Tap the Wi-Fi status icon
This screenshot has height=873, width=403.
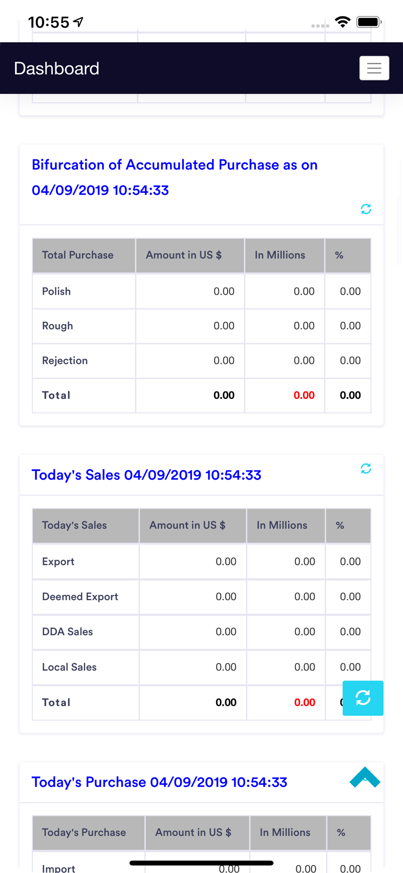(x=342, y=22)
